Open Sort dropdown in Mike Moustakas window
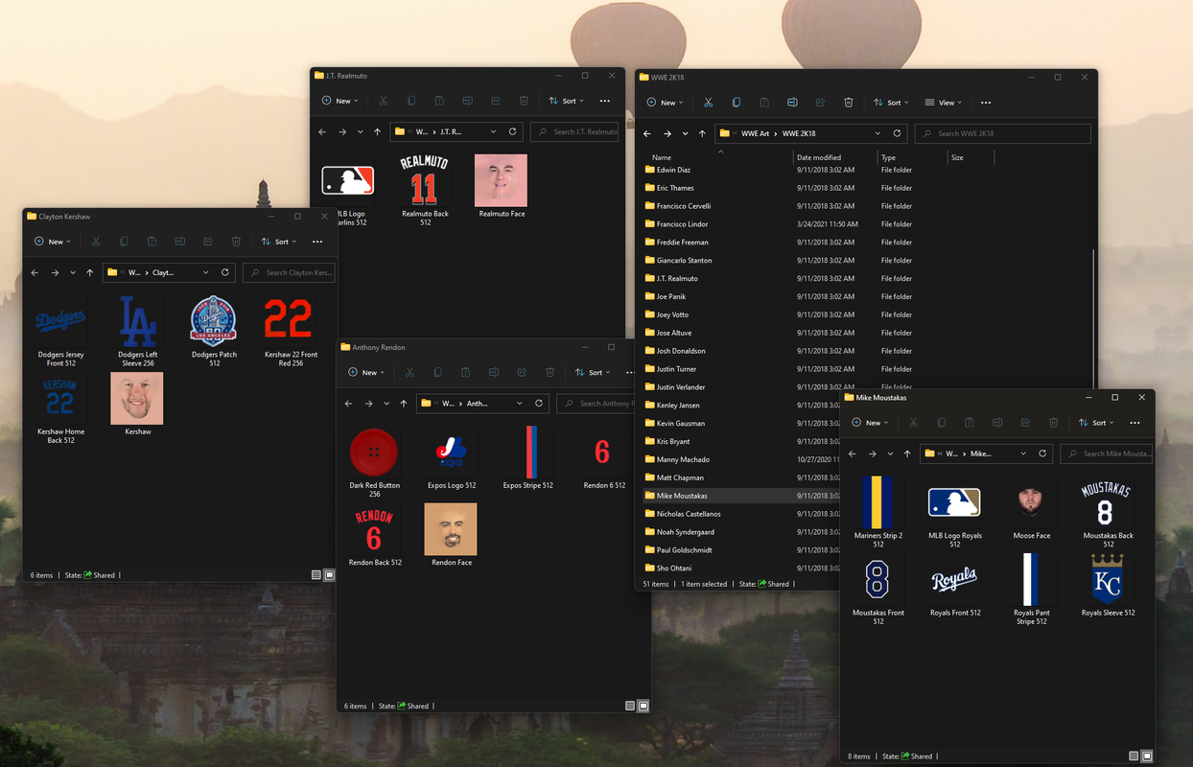The width and height of the screenshot is (1193, 767). tap(1096, 423)
